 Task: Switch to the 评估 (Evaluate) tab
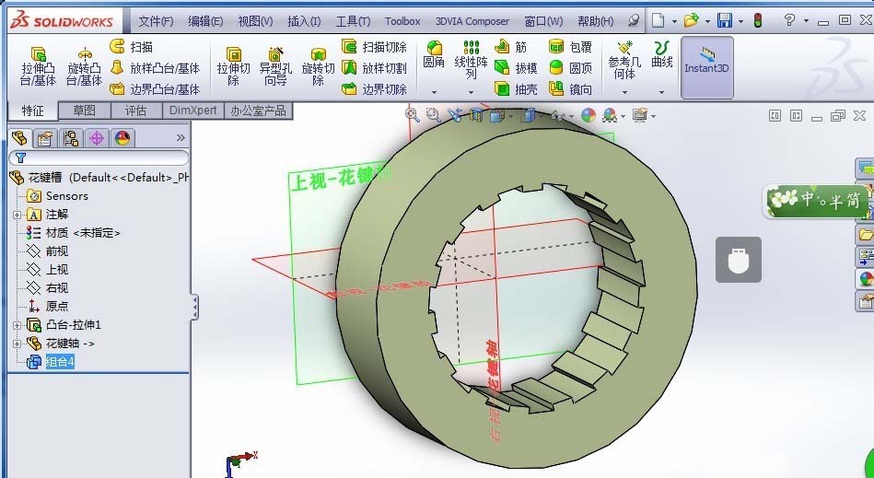(x=135, y=111)
